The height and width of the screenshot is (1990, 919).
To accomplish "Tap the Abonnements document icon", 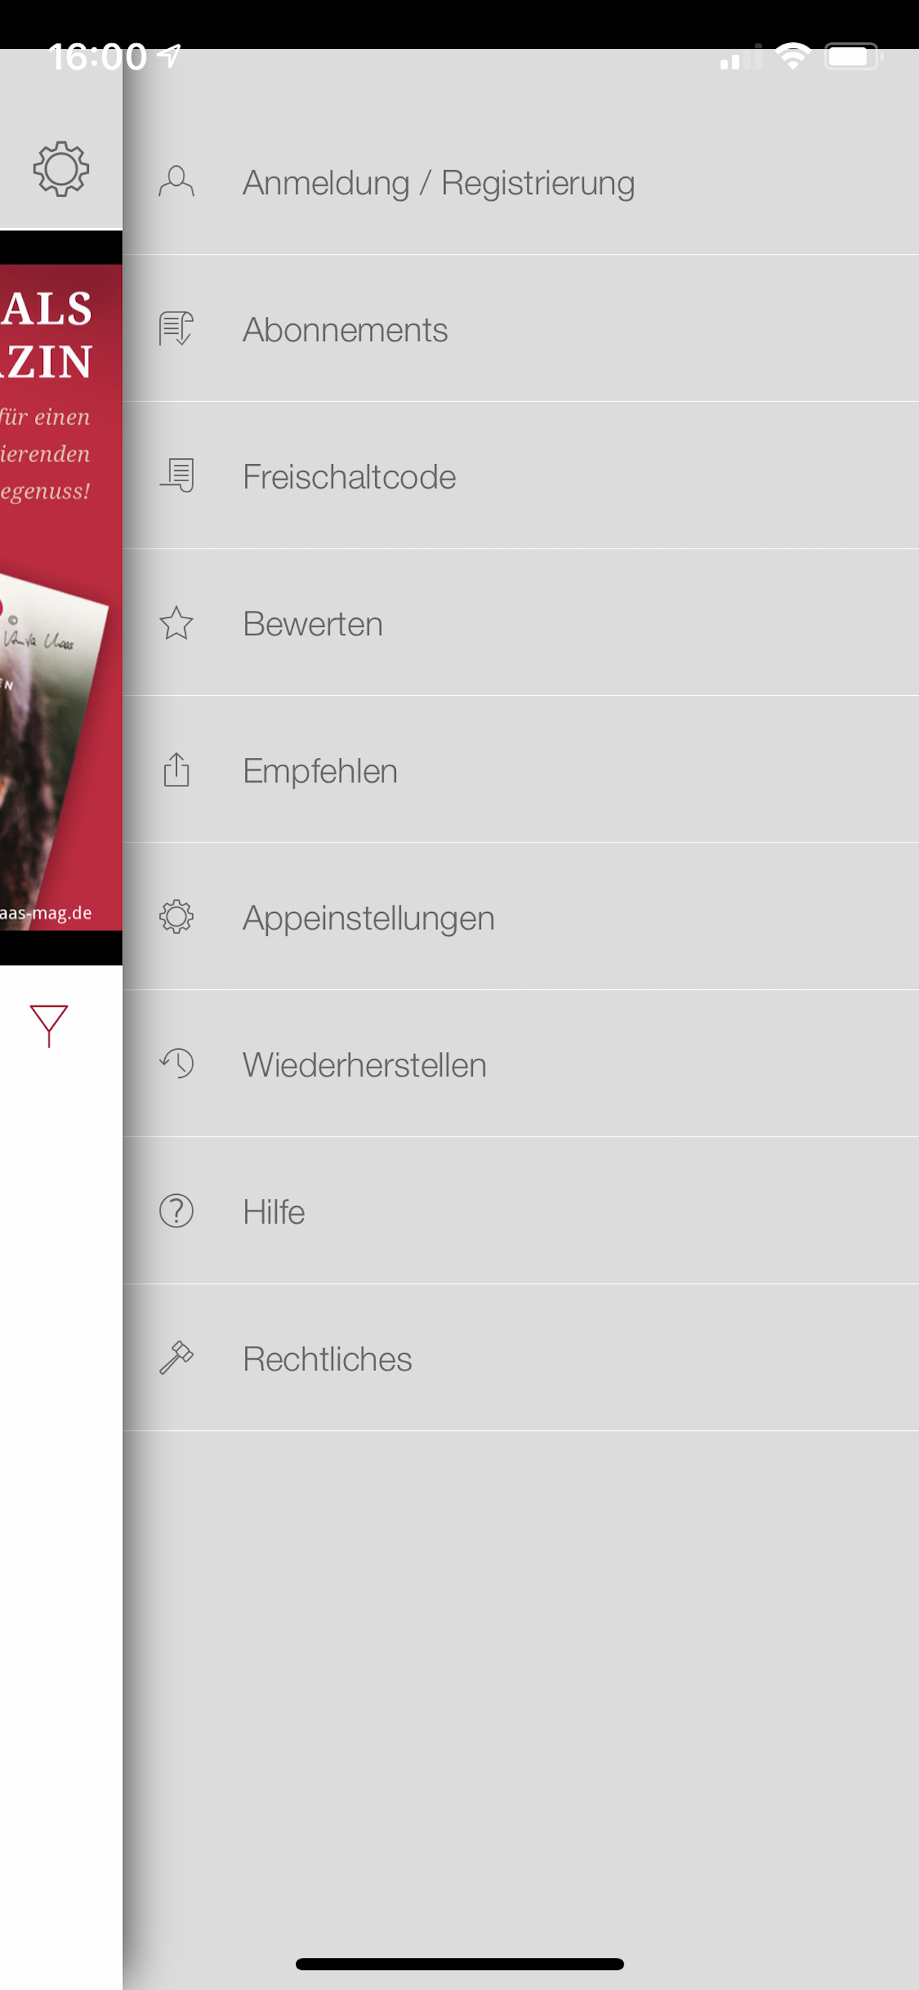I will point(176,329).
